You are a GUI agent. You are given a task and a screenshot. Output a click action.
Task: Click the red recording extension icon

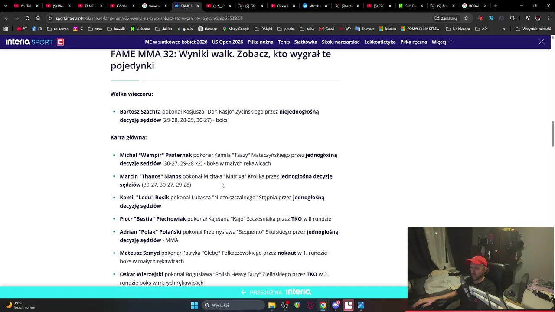480,18
